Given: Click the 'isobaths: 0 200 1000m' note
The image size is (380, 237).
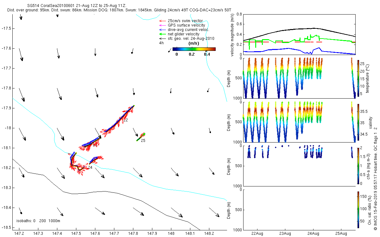Looking at the screenshot, I should pos(38,221).
